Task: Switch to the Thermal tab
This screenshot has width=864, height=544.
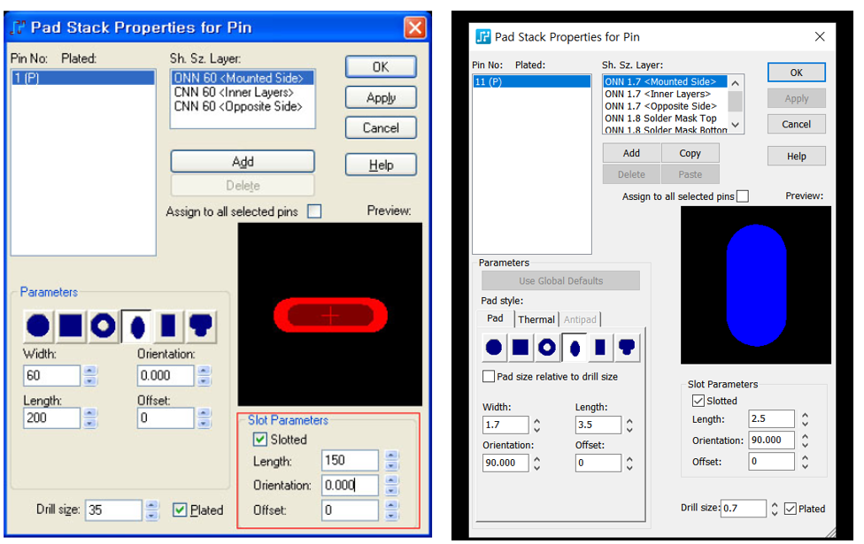Action: tap(536, 319)
